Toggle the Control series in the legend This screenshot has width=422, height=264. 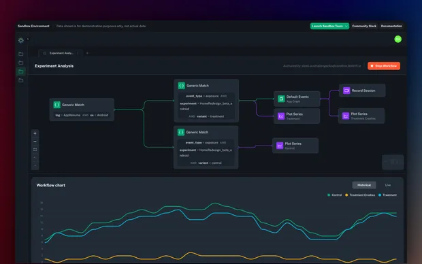pos(334,195)
